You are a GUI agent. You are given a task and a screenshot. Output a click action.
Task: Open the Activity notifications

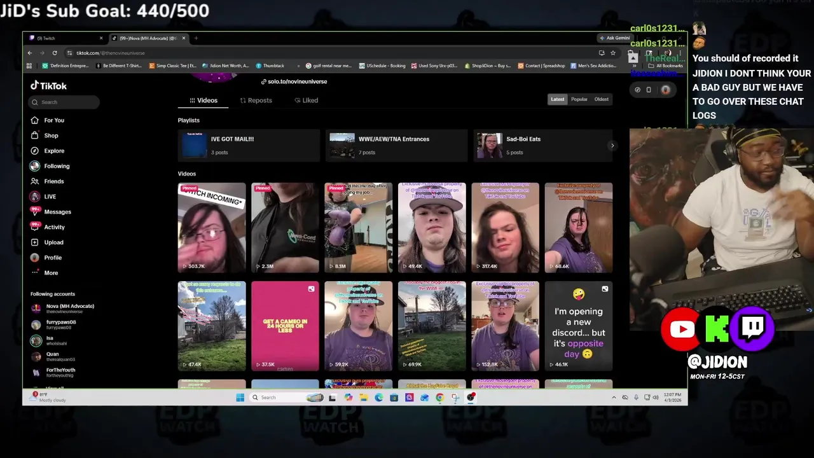[x=48, y=227]
